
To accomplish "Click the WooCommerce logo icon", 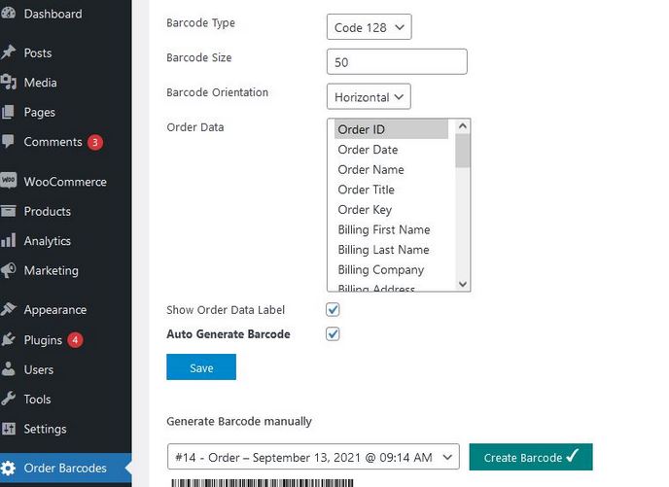I will click(8, 181).
